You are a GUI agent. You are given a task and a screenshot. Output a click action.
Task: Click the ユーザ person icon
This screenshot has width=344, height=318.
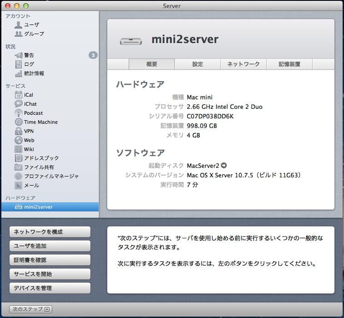click(x=19, y=25)
